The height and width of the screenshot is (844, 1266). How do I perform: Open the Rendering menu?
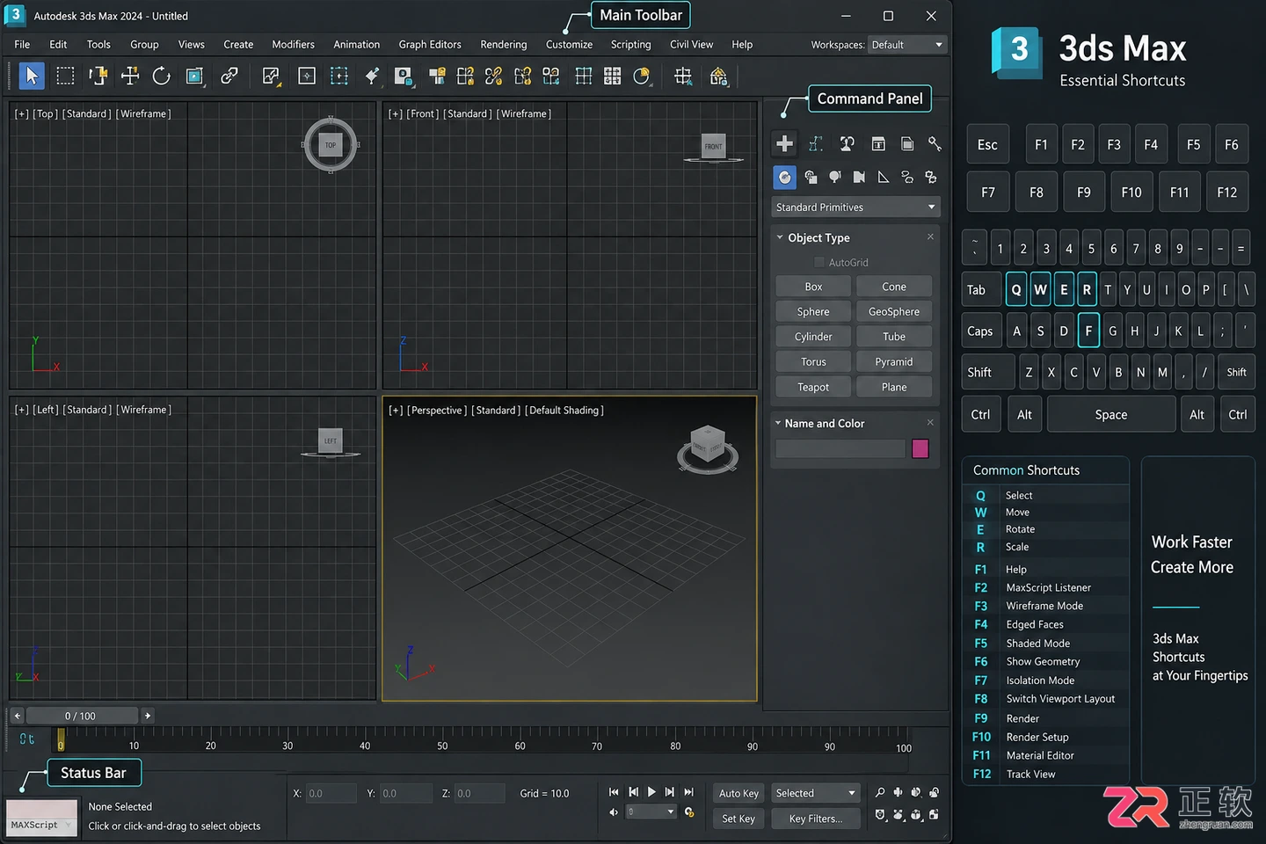(504, 45)
